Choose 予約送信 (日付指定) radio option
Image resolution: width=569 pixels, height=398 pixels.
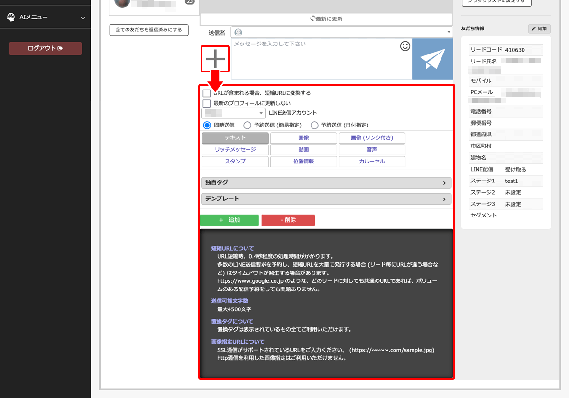point(314,125)
